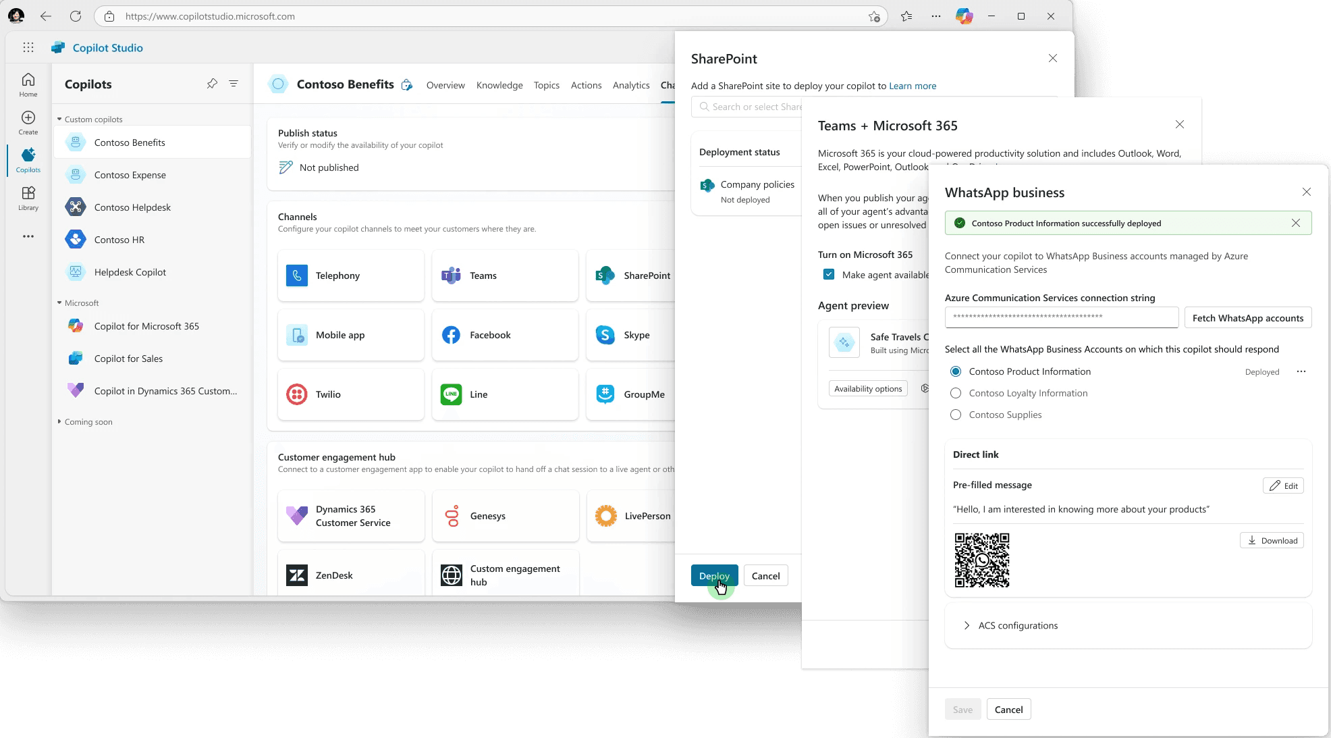This screenshot has height=738, width=1331.
Task: Click the connection string input field
Action: point(1061,317)
